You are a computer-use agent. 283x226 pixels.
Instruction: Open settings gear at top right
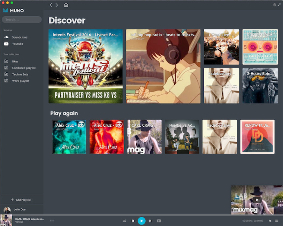click(275, 5)
